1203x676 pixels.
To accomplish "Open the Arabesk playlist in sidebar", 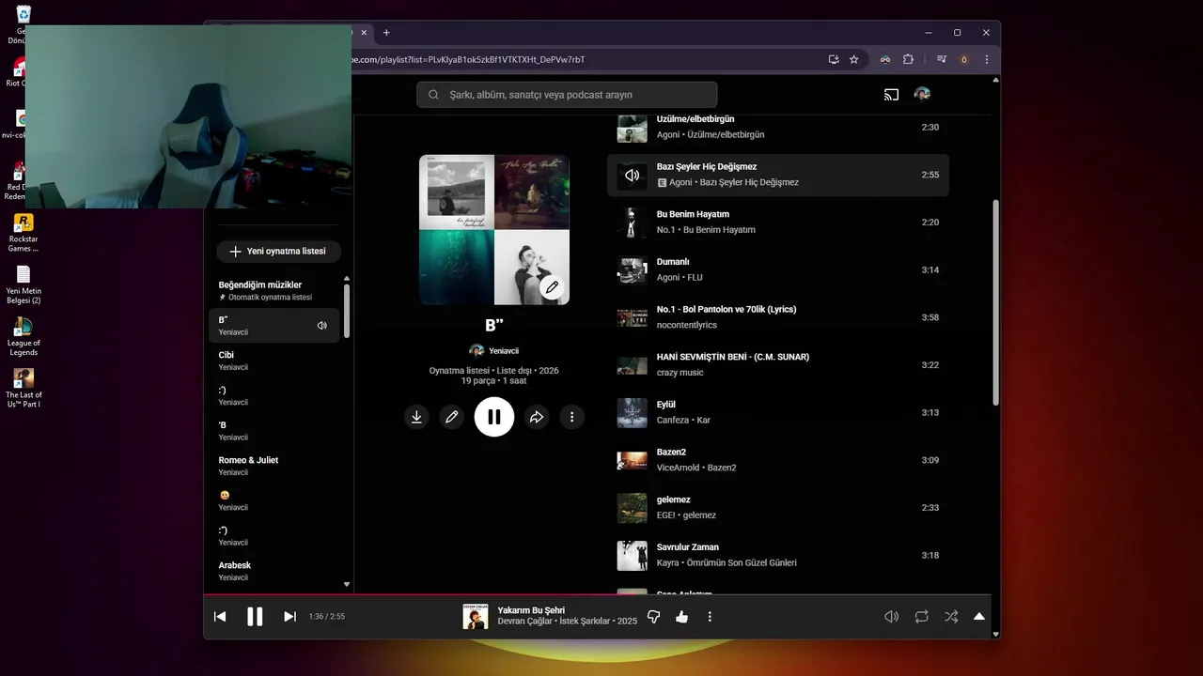I will point(273,571).
